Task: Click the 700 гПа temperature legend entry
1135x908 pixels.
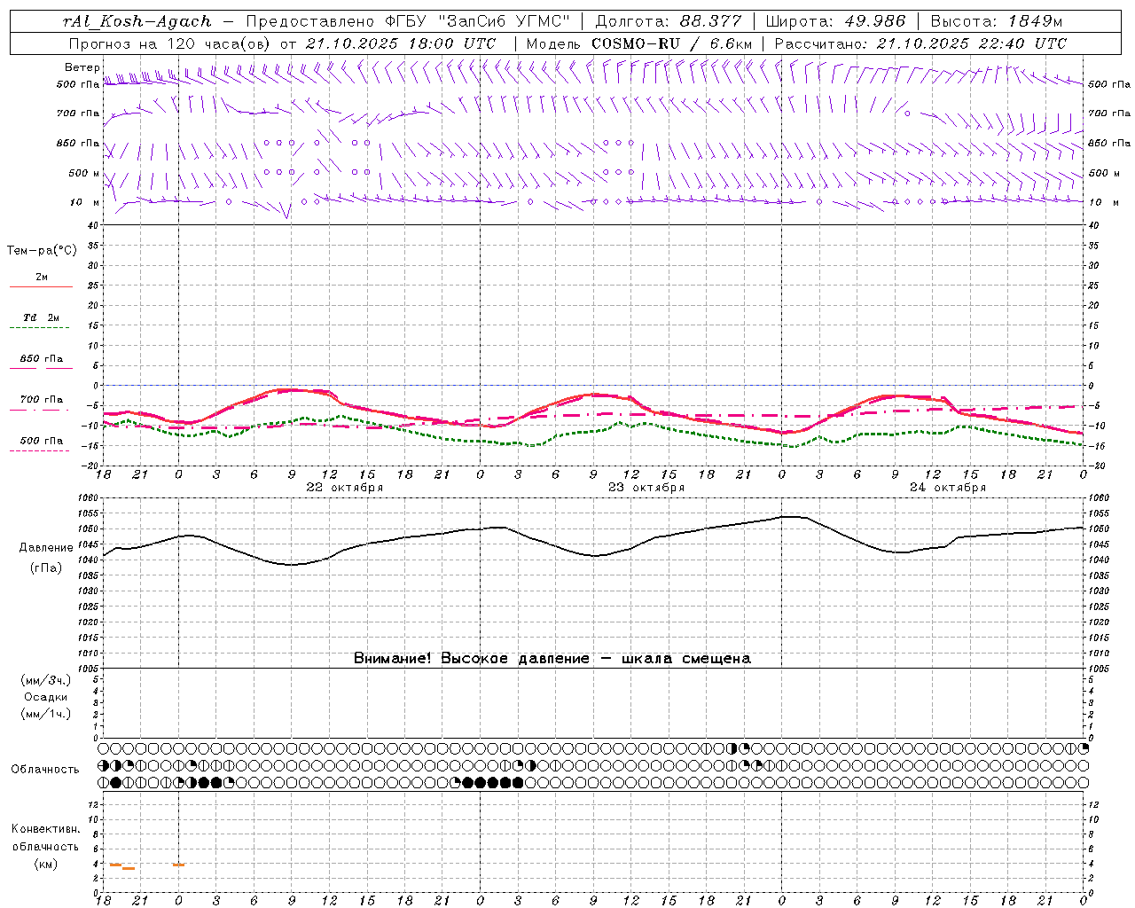Action: (42, 400)
